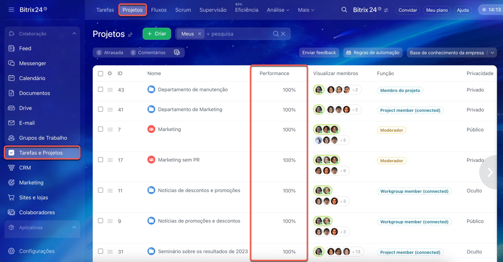Type in the pesquisa search field
The width and height of the screenshot is (503, 262).
pyautogui.click(x=238, y=34)
